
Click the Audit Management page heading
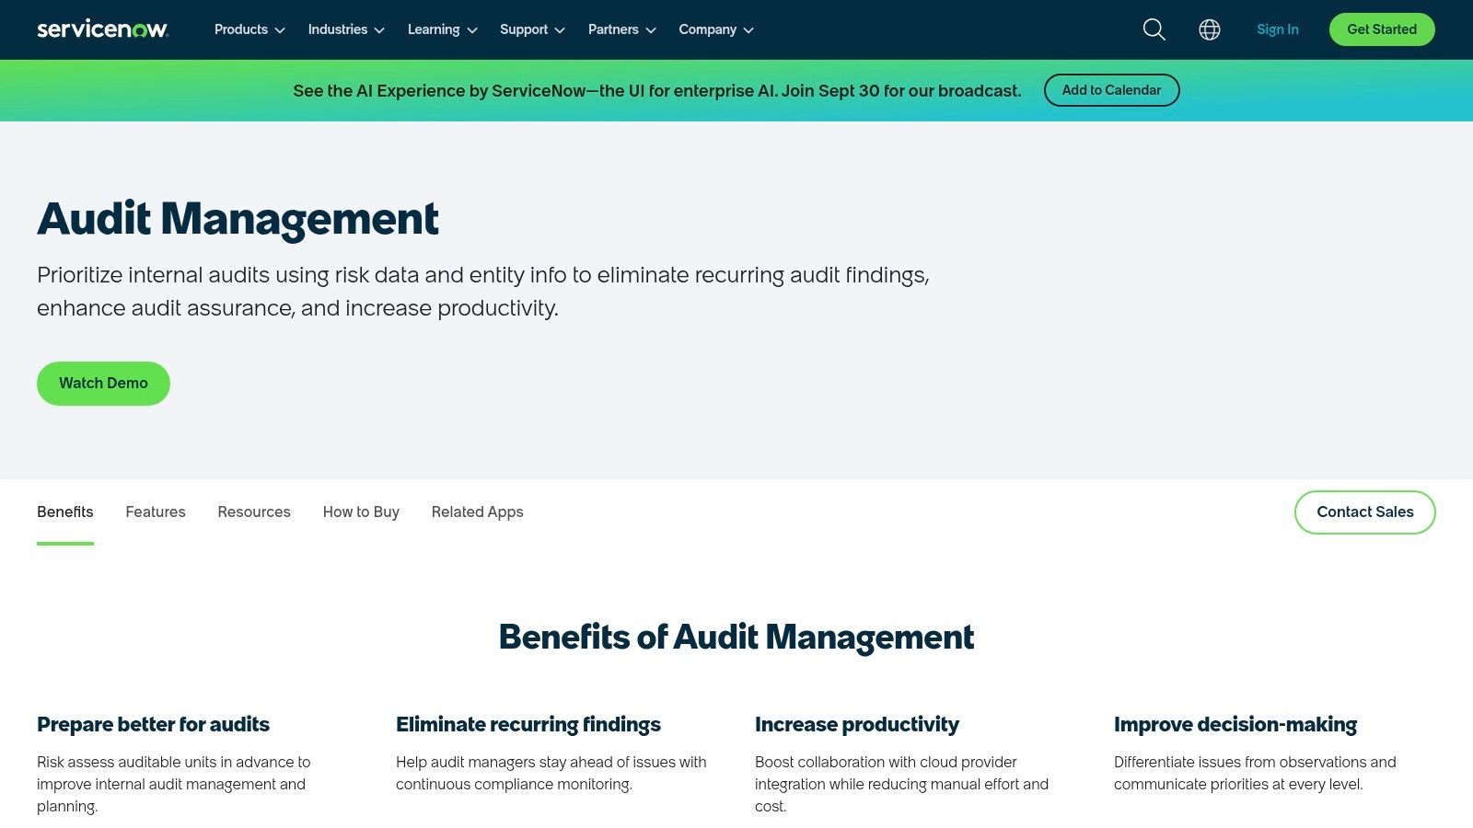[238, 219]
